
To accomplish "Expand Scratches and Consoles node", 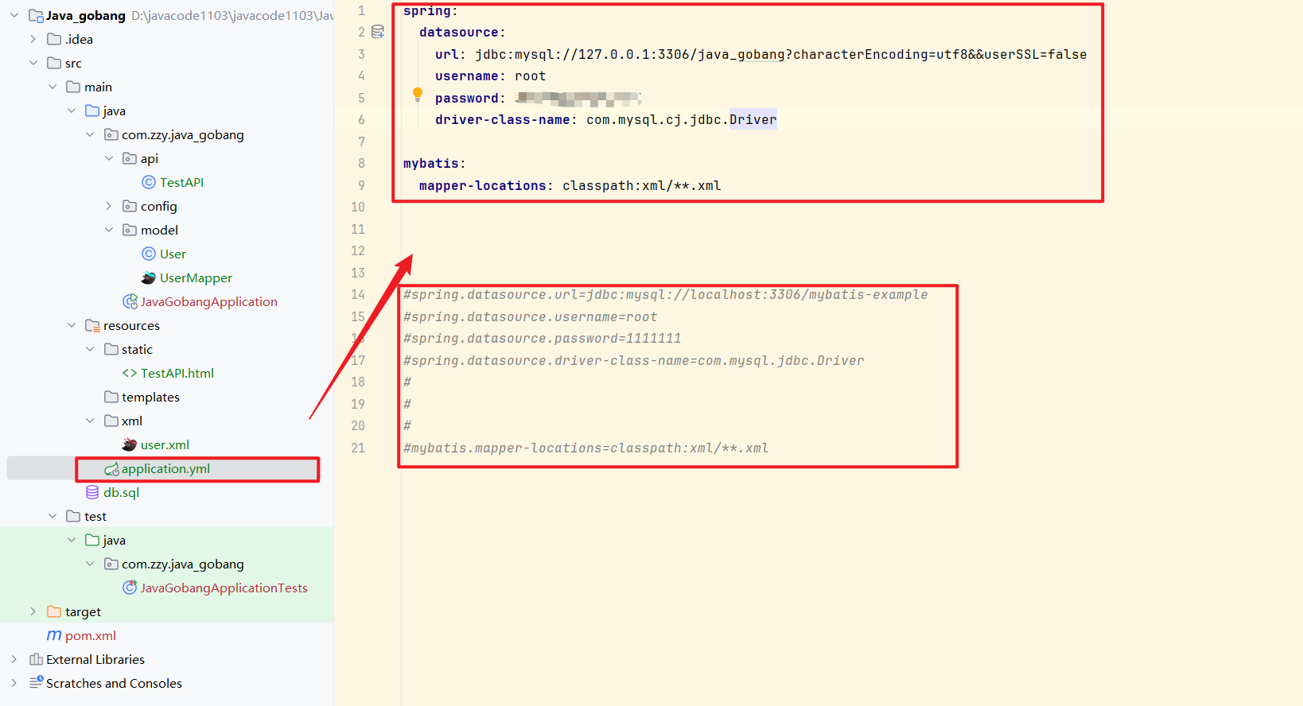I will (x=14, y=683).
